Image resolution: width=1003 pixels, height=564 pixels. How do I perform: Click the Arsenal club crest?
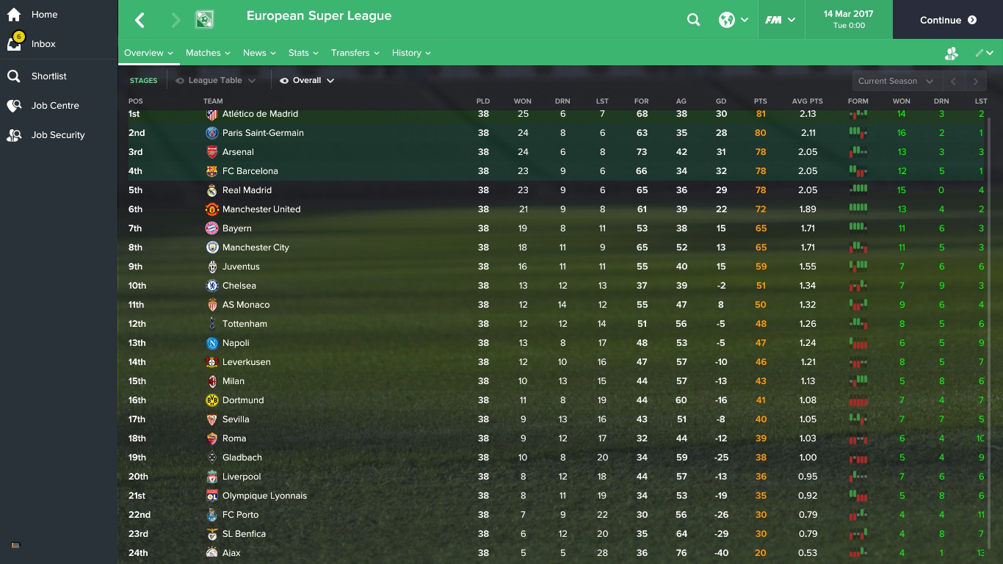(211, 152)
